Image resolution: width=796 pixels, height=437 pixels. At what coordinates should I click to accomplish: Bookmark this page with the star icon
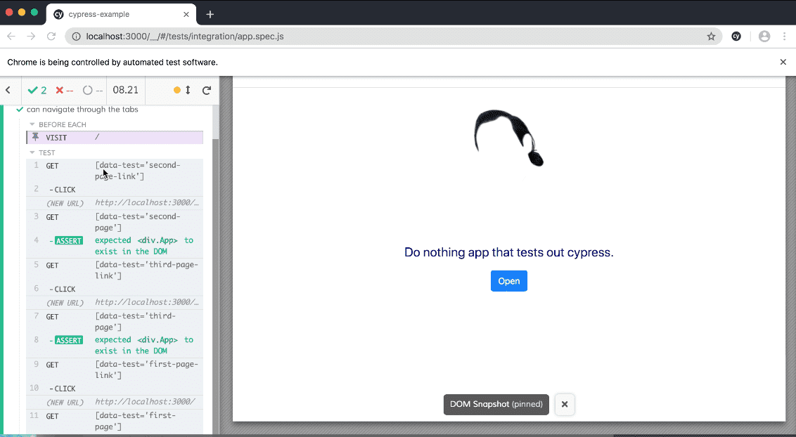711,36
